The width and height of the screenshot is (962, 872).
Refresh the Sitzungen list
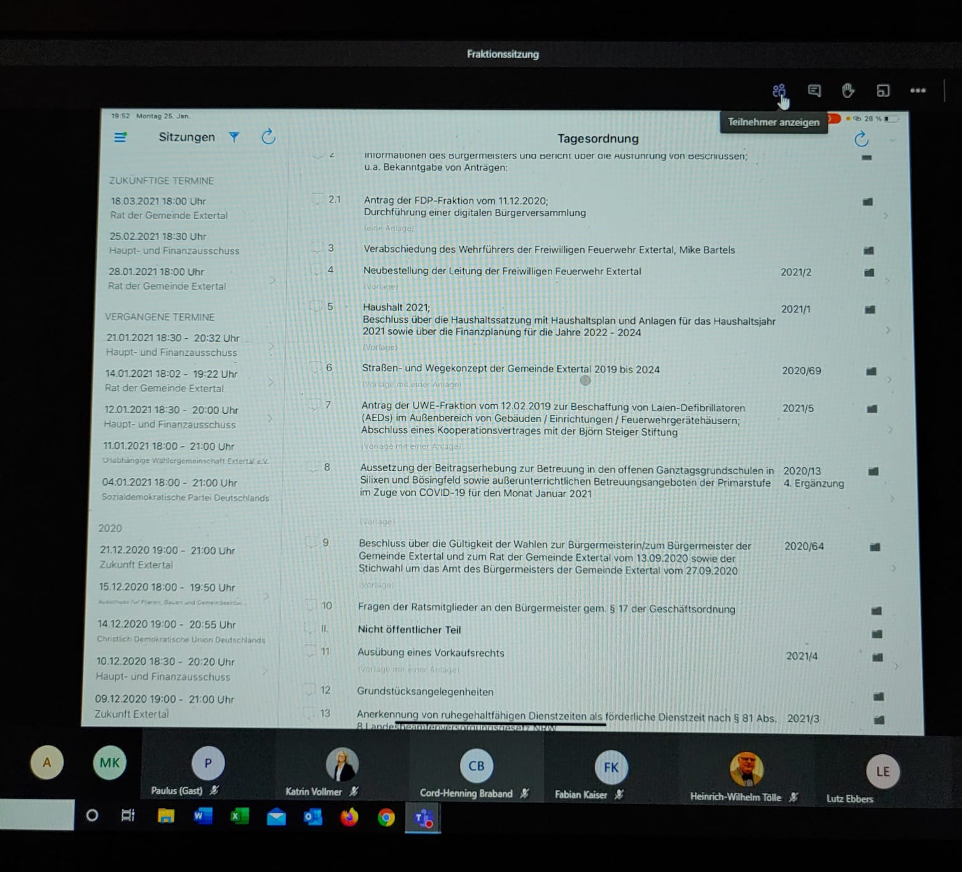268,136
